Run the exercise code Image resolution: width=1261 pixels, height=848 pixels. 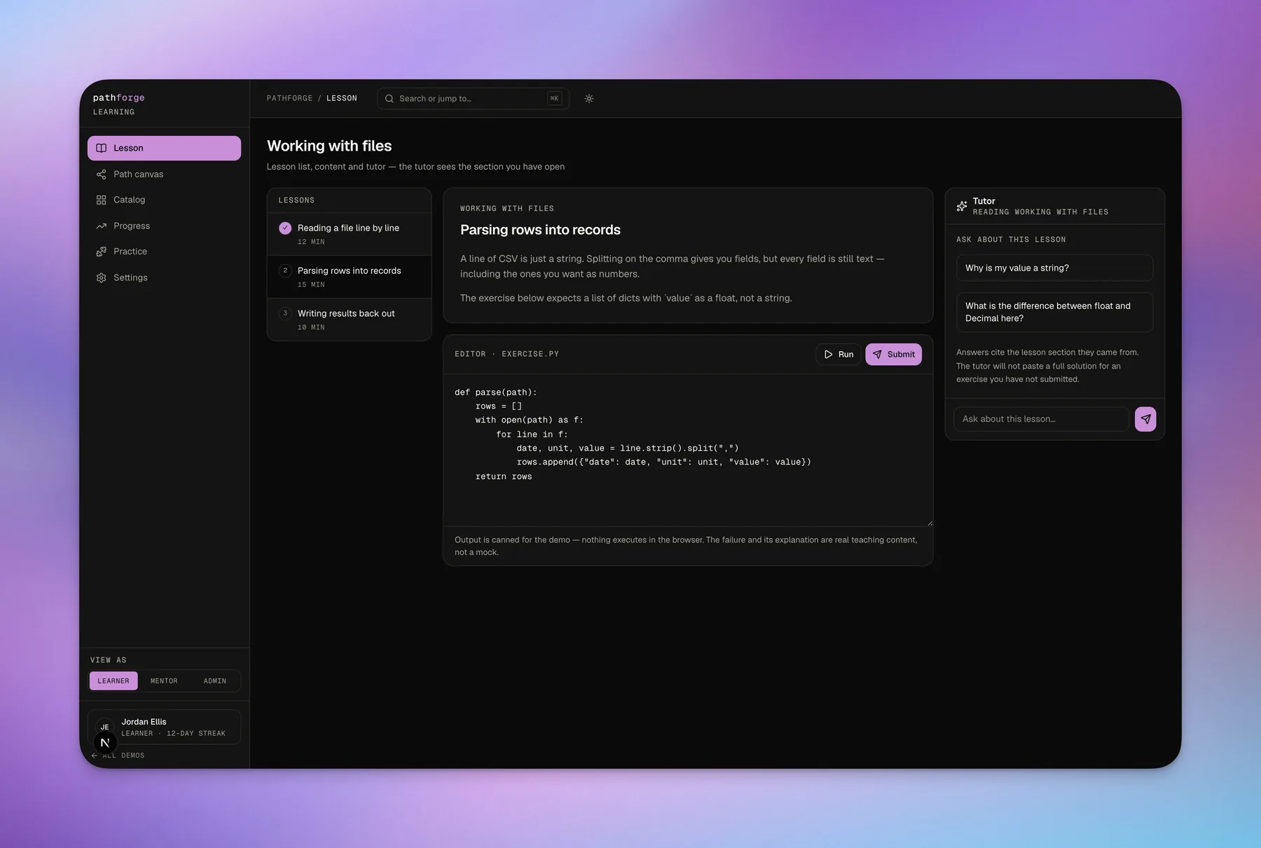click(x=839, y=355)
